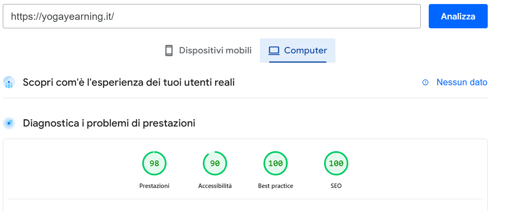This screenshot has width=514, height=211.
Task: Select the Computer tab label
Action: (305, 51)
